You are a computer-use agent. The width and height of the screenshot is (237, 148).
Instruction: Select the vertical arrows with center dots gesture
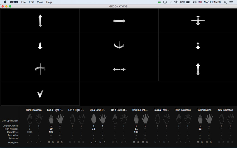tap(198, 69)
